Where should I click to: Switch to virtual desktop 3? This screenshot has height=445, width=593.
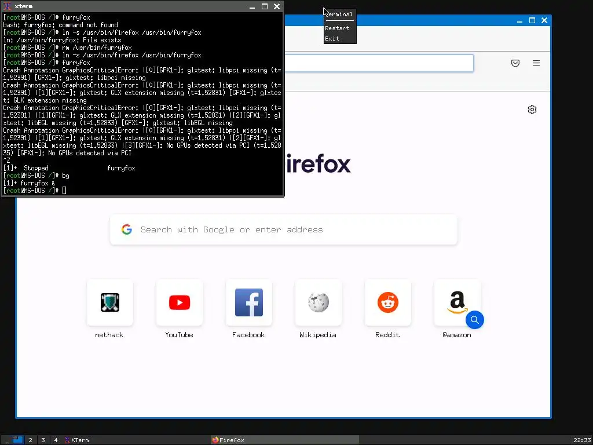pyautogui.click(x=43, y=440)
